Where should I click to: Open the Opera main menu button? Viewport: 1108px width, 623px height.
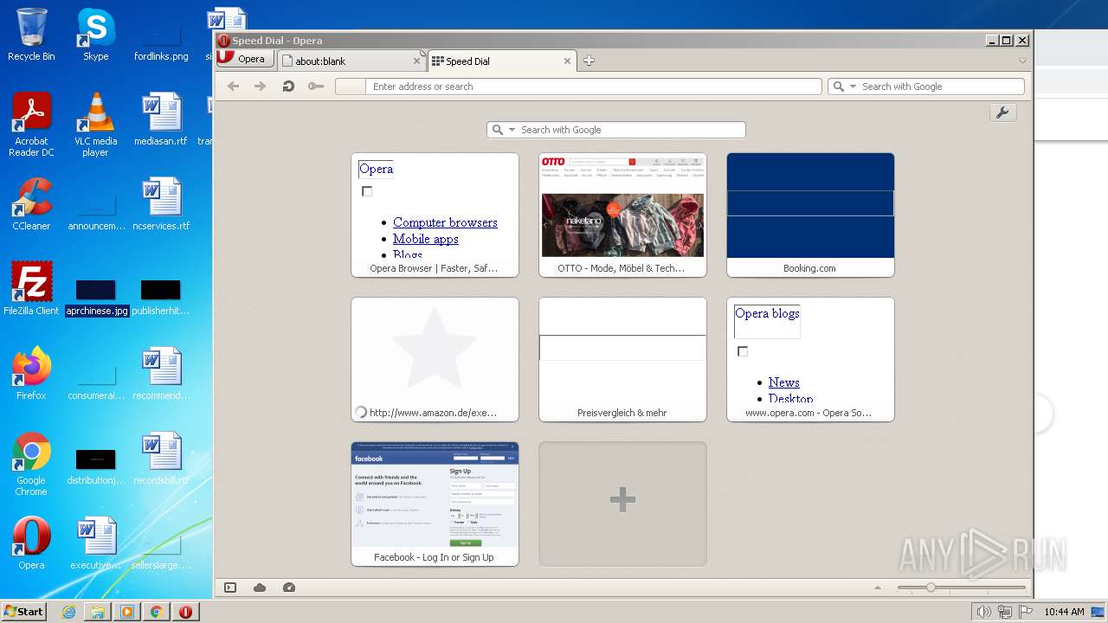point(245,59)
